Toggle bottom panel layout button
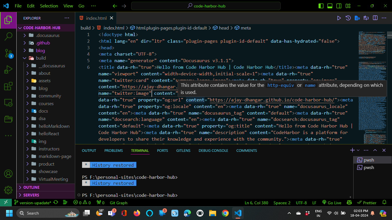392x220 pixels. pos(330,6)
